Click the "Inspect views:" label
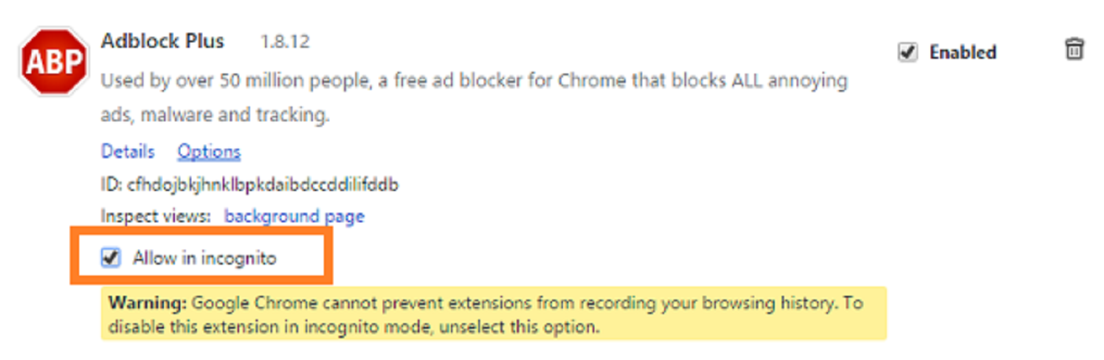 click(156, 216)
